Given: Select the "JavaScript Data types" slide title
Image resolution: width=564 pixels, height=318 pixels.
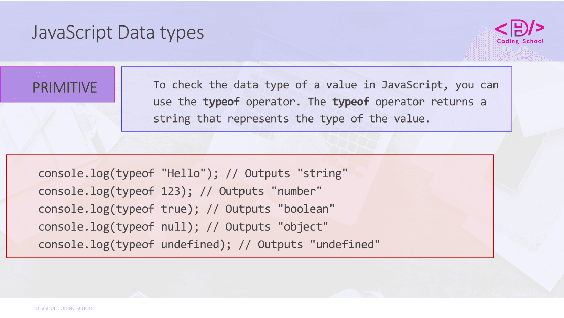Looking at the screenshot, I should [118, 33].
